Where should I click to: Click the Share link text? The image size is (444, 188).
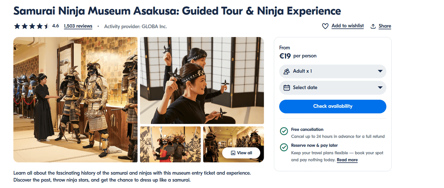coord(385,26)
